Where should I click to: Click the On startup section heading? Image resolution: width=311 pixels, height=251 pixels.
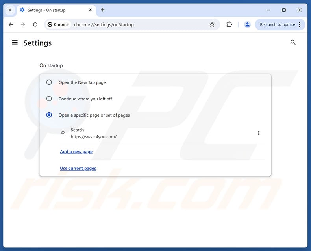[51, 65]
